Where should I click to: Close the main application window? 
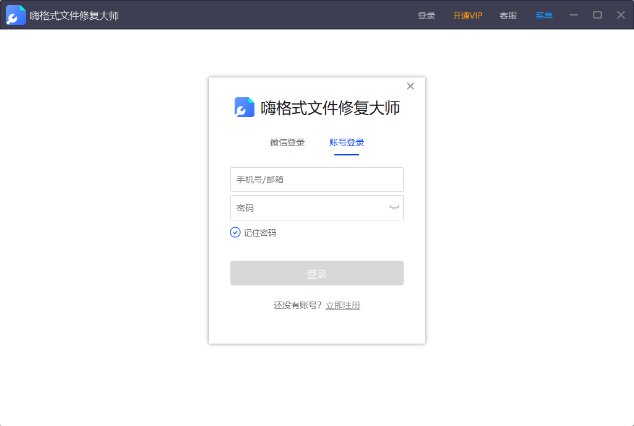(x=620, y=15)
